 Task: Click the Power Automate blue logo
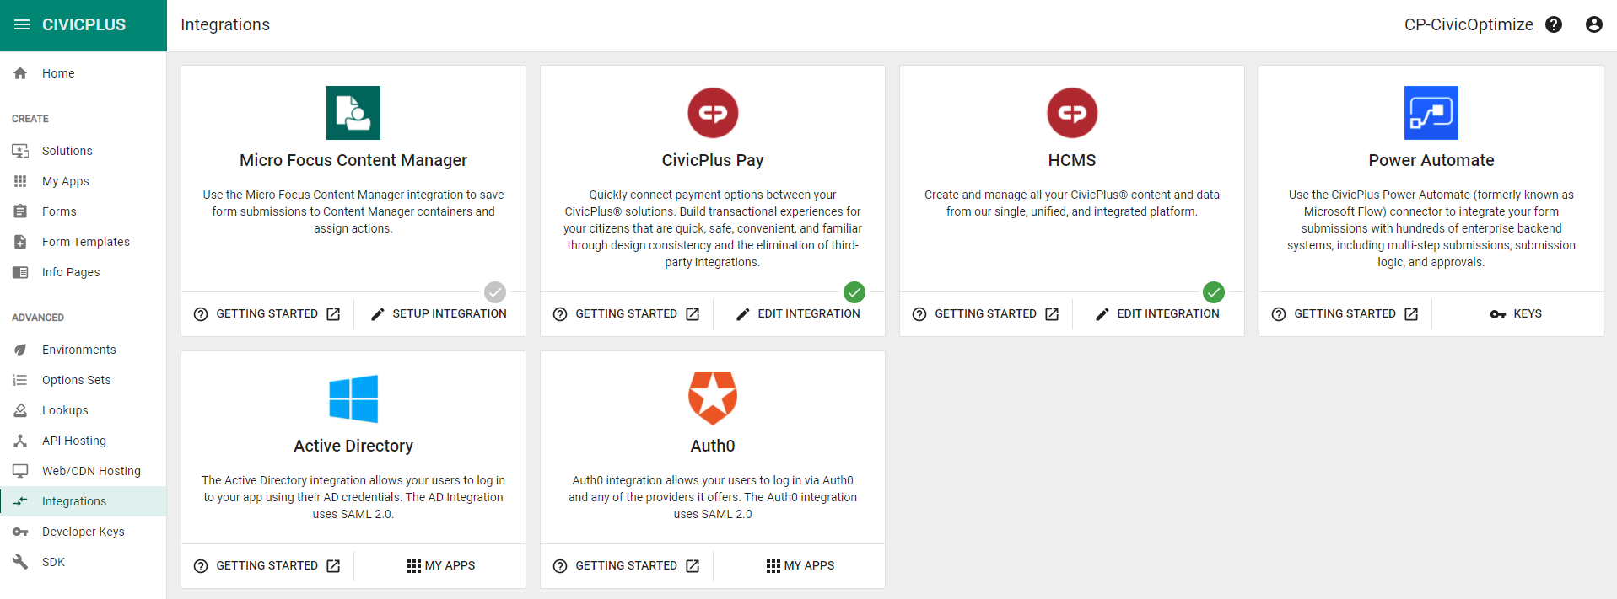[1431, 113]
